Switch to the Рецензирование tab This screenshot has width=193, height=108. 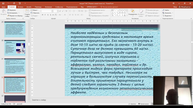(x=72, y=7)
